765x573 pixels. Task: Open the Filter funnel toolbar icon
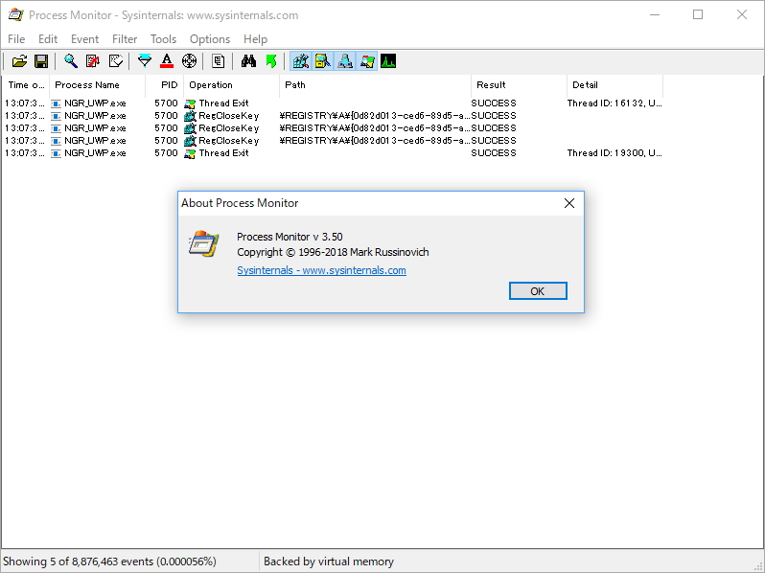point(145,61)
